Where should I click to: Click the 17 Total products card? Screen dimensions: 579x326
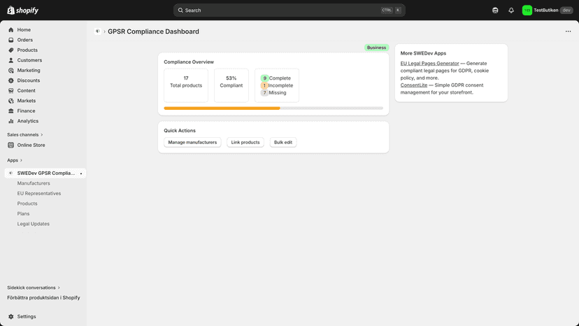(186, 85)
